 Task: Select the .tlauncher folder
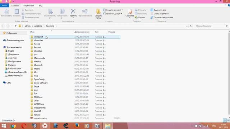(75, 40)
